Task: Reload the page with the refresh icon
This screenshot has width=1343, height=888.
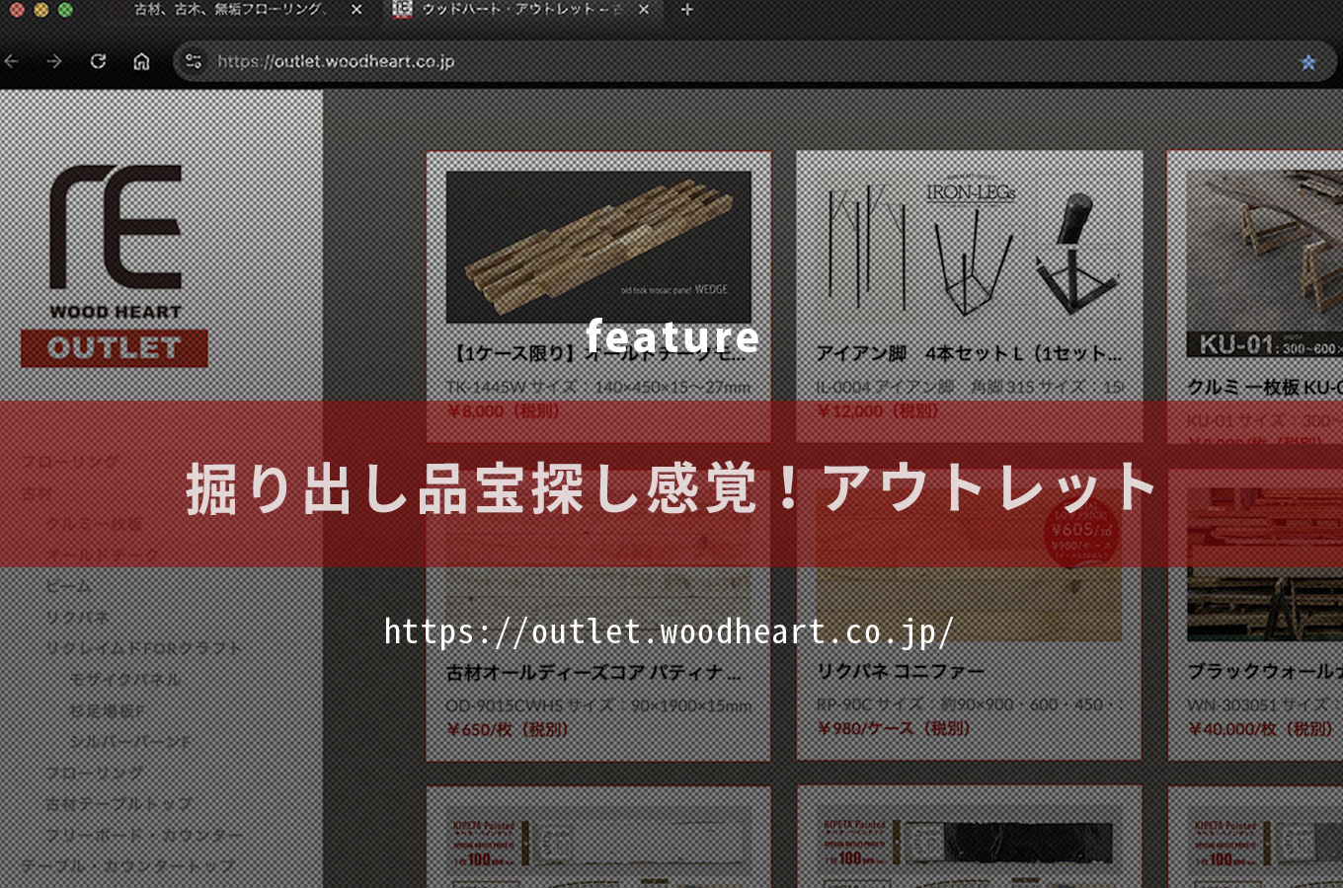Action: (x=98, y=61)
